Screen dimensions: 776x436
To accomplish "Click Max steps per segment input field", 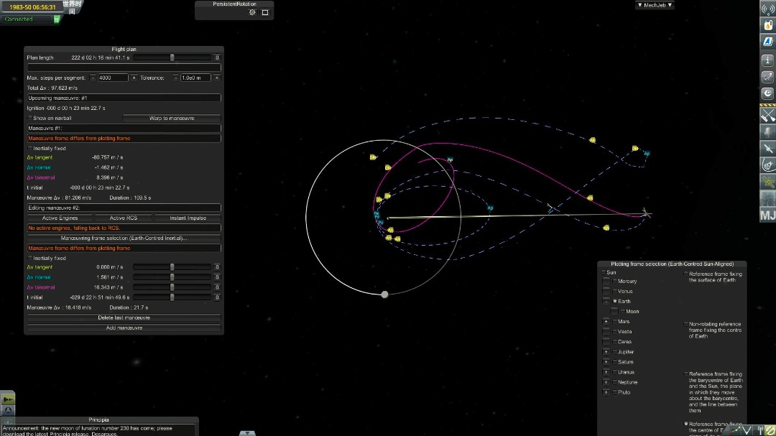I will (113, 78).
